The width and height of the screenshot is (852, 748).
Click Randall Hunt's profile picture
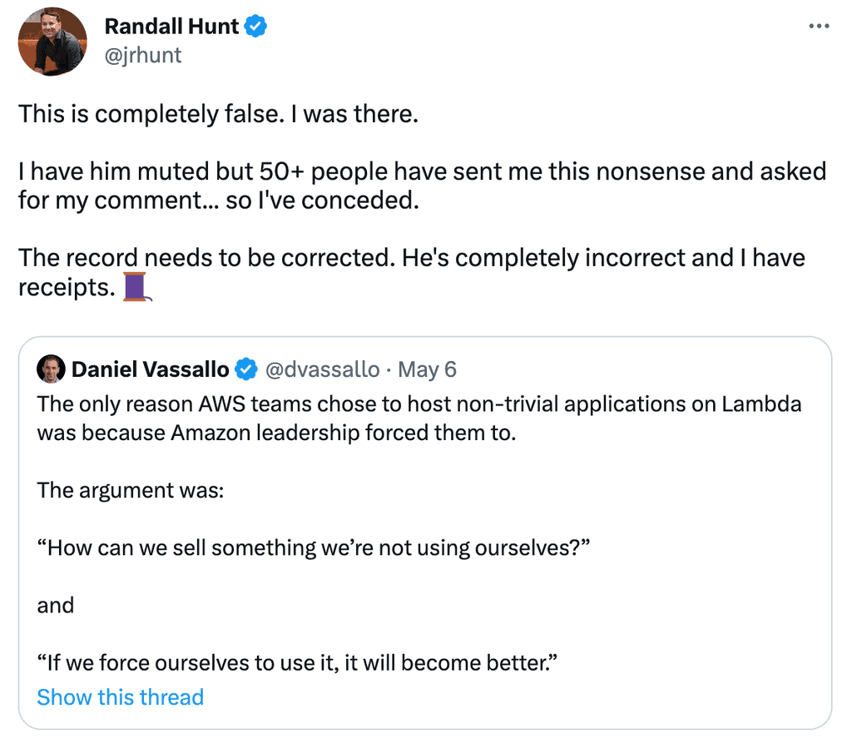click(x=52, y=42)
